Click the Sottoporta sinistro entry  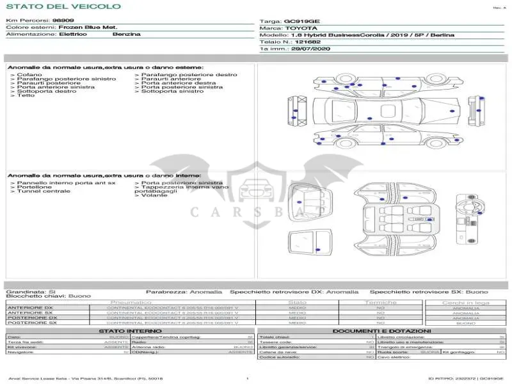click(x=172, y=91)
